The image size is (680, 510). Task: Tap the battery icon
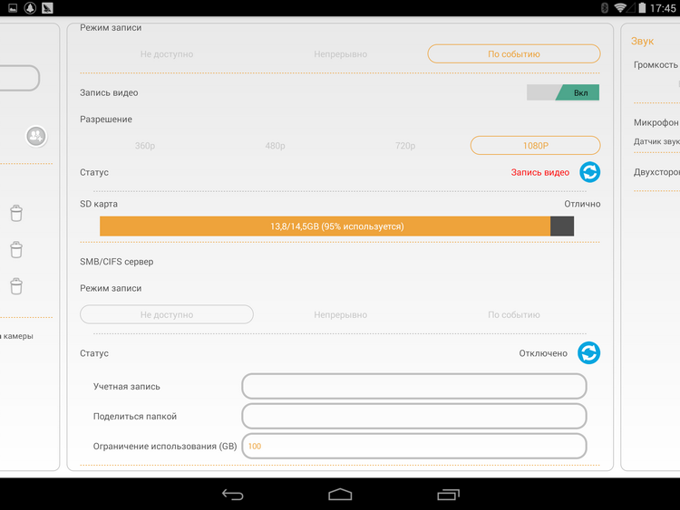[642, 8]
